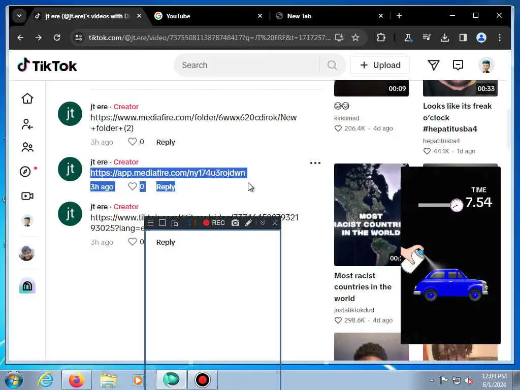The width and height of the screenshot is (520, 390).
Task: Reload the page in Chrome
Action: [57, 38]
